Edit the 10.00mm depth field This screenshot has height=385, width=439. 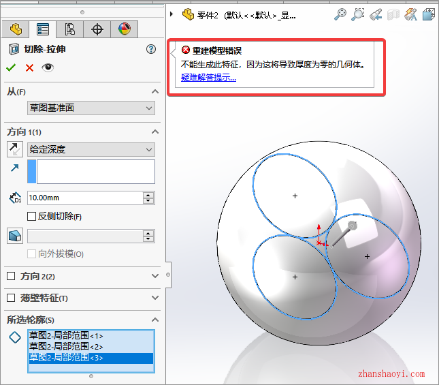(85, 198)
